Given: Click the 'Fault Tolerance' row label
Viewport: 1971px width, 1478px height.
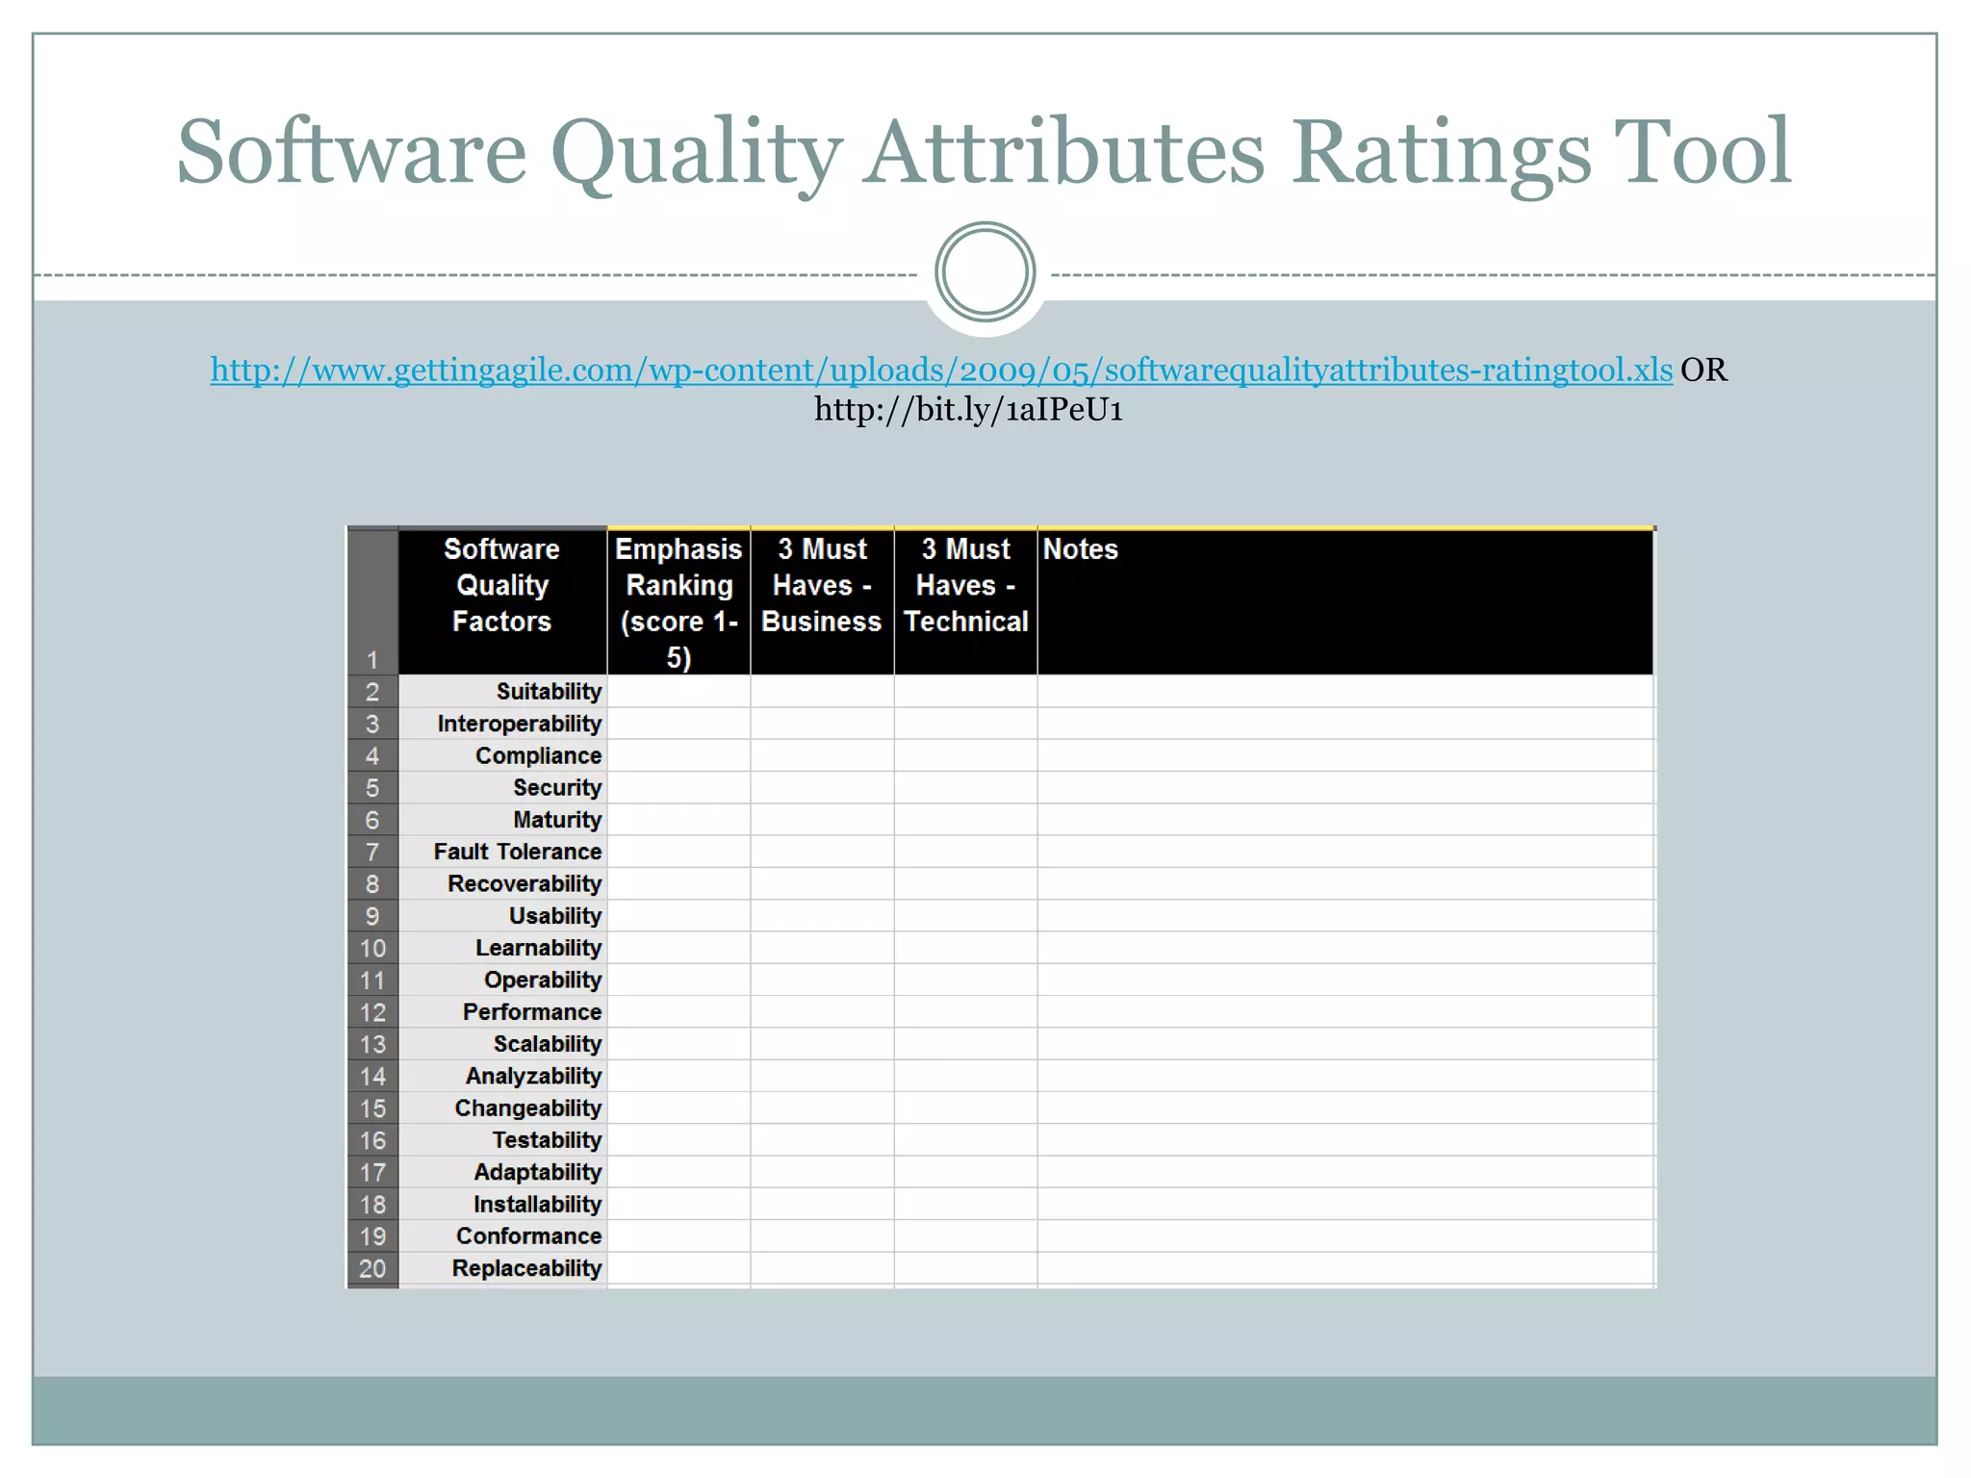Looking at the screenshot, I should click(x=517, y=852).
